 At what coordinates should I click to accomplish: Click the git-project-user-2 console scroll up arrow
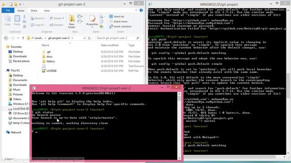point(179,94)
